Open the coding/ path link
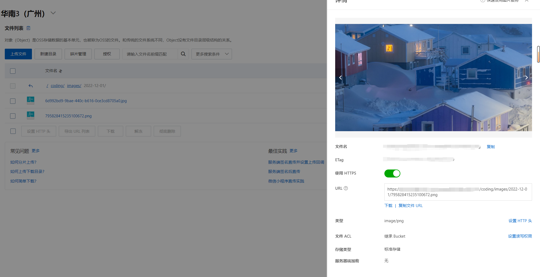Viewport: 540px width, 277px height. tap(57, 86)
